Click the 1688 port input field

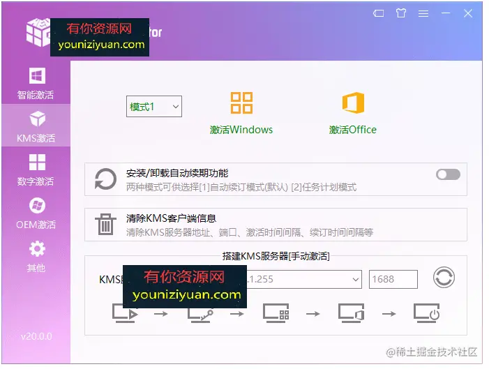pyautogui.click(x=393, y=279)
